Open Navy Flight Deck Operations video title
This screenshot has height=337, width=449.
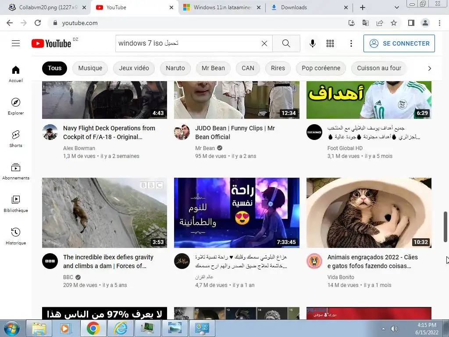pos(109,133)
